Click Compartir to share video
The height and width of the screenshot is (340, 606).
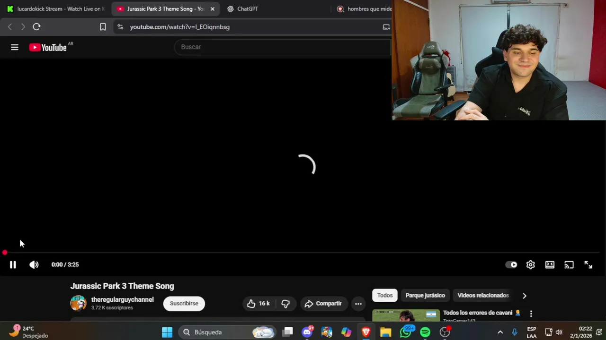click(x=323, y=304)
